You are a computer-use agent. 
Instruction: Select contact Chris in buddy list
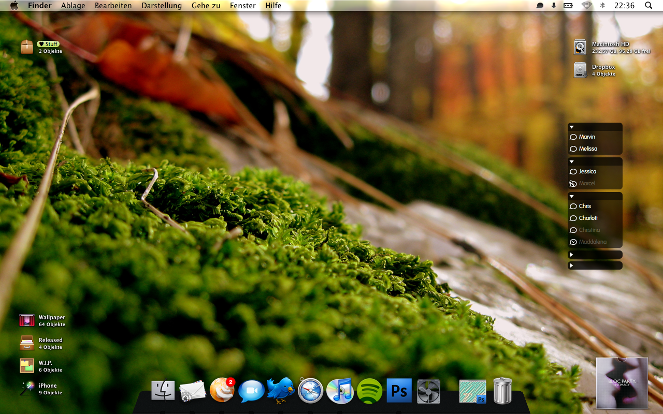595,206
